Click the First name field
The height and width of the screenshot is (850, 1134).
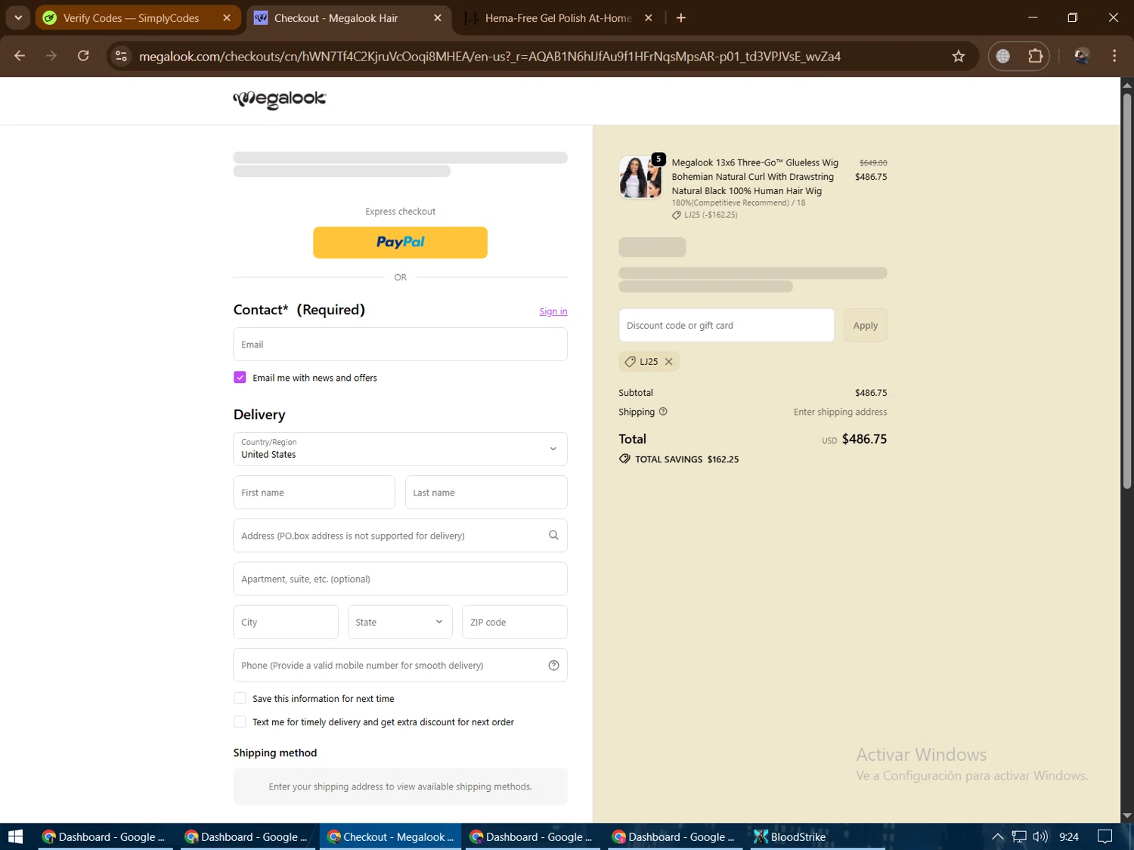click(x=314, y=493)
